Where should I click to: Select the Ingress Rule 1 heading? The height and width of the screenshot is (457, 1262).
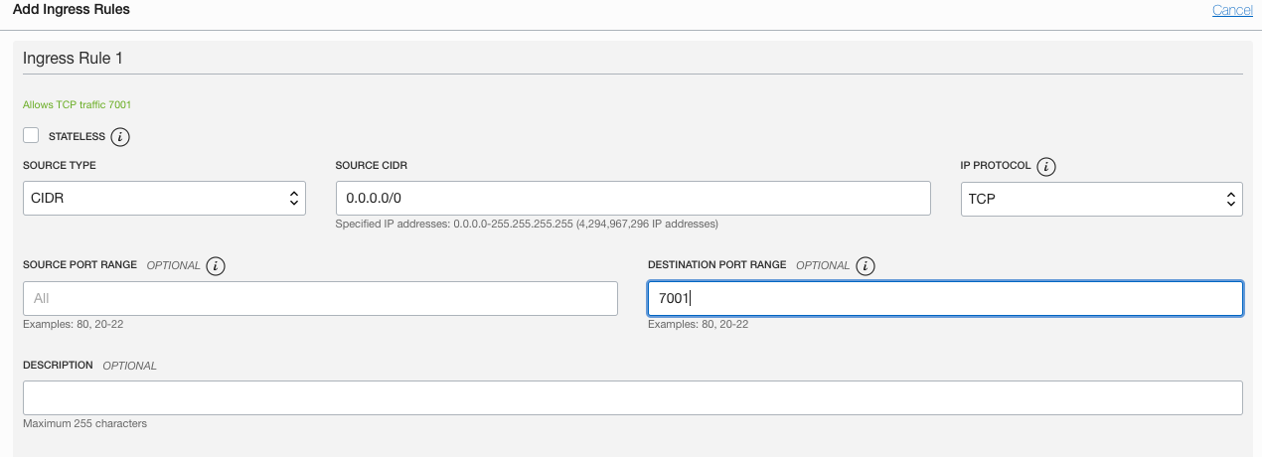pos(74,59)
